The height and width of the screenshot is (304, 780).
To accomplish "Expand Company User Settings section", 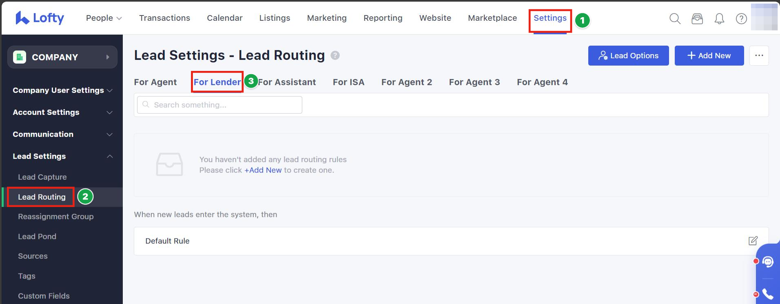I will (x=62, y=90).
